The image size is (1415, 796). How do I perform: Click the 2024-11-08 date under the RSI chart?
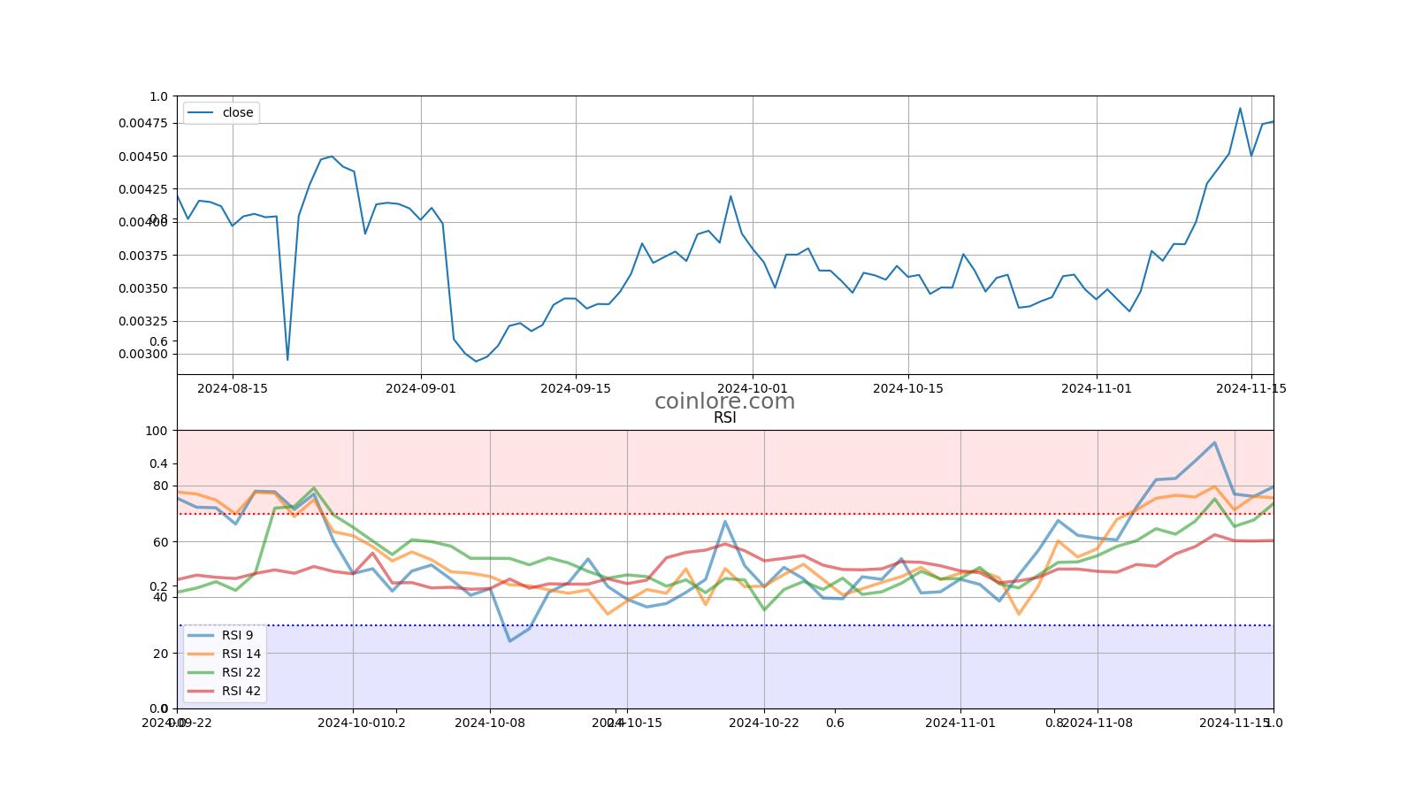pyautogui.click(x=1098, y=723)
